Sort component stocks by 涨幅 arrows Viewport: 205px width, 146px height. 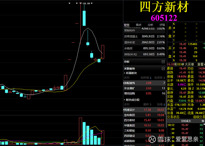tap(164, 104)
